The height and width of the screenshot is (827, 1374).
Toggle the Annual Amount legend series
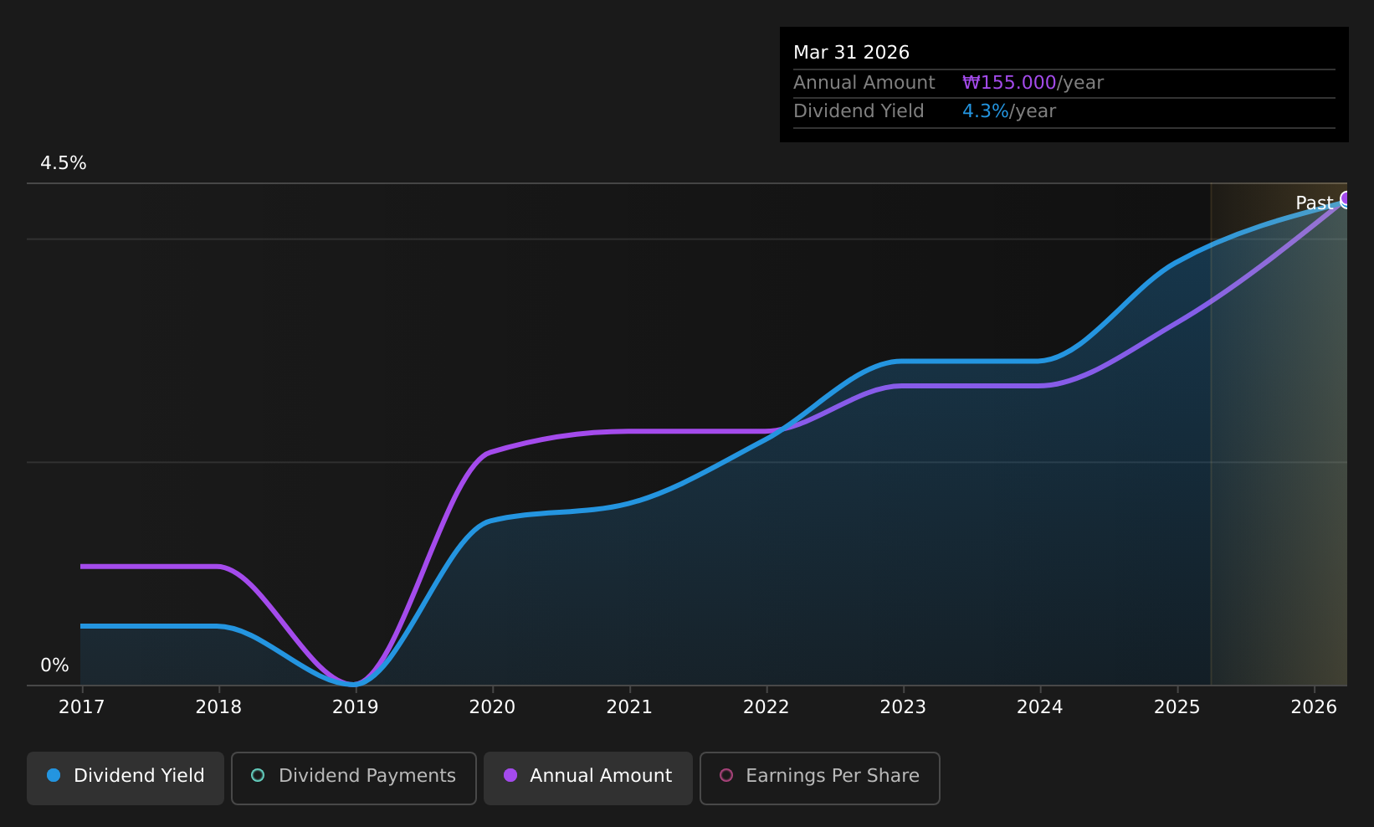(587, 778)
